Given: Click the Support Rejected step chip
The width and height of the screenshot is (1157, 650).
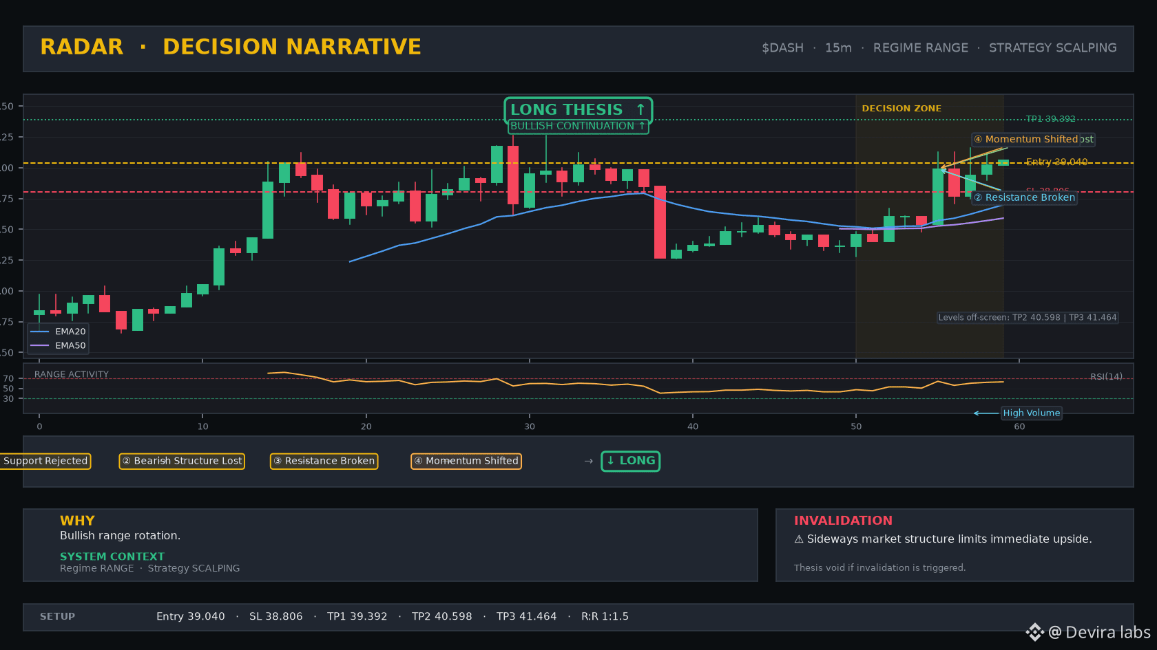Looking at the screenshot, I should [45, 461].
